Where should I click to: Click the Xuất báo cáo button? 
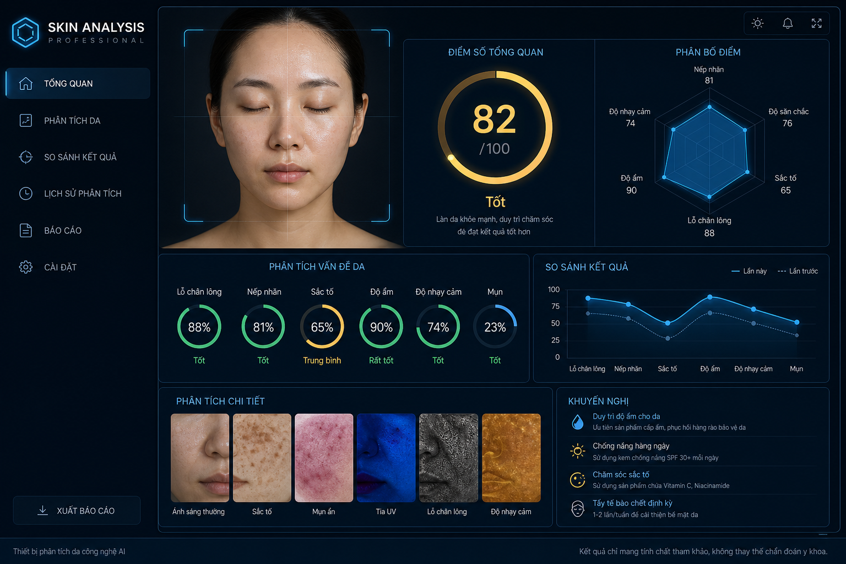click(x=77, y=511)
